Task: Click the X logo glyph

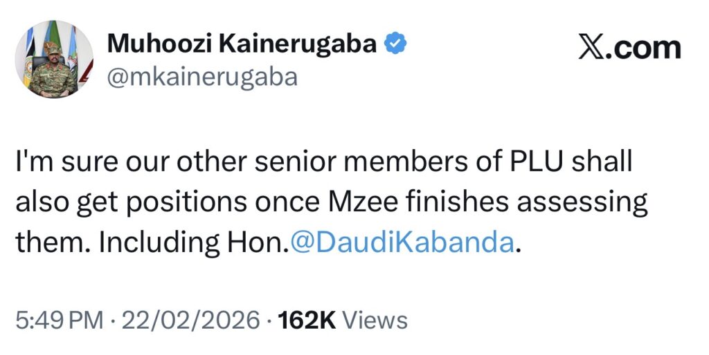Action: (x=591, y=48)
